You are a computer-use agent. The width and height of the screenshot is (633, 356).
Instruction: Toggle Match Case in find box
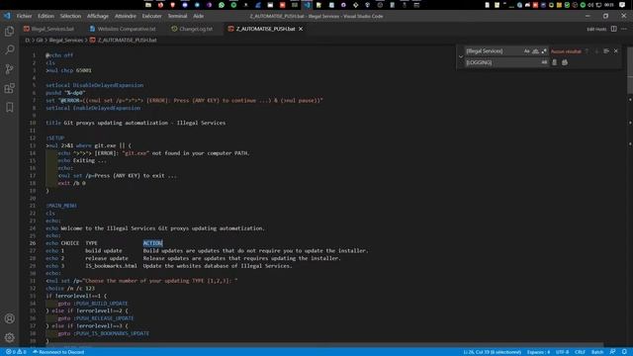click(x=526, y=51)
